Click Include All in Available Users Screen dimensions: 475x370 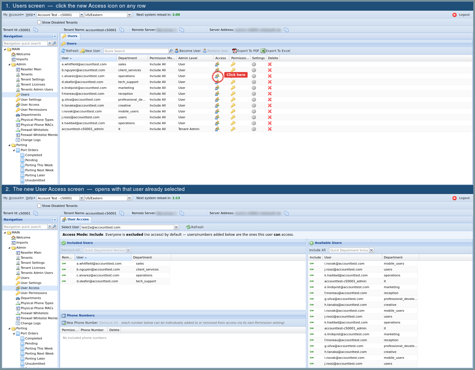pos(317,250)
